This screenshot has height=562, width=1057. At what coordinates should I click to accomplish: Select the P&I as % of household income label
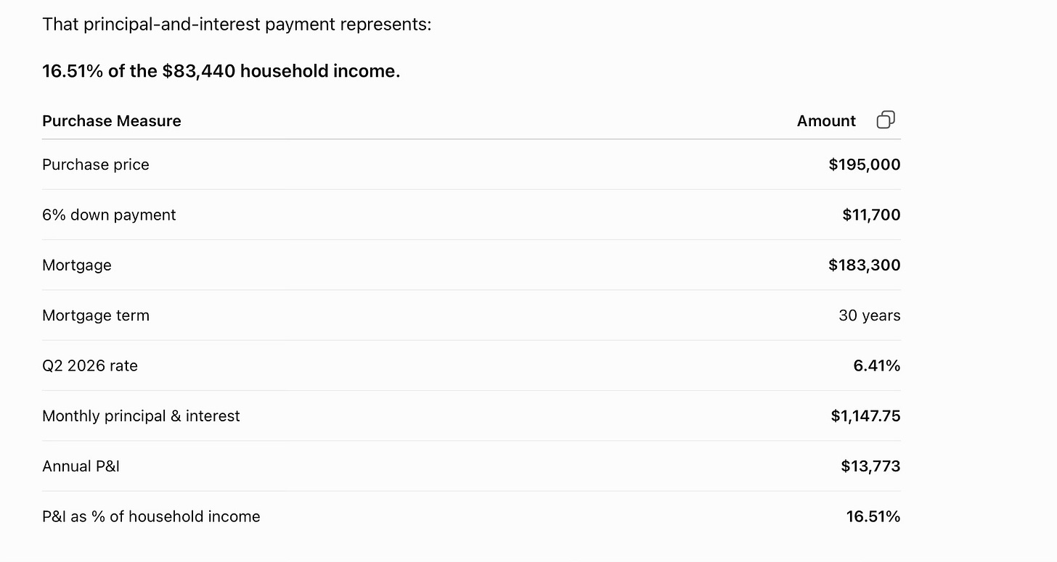(151, 516)
